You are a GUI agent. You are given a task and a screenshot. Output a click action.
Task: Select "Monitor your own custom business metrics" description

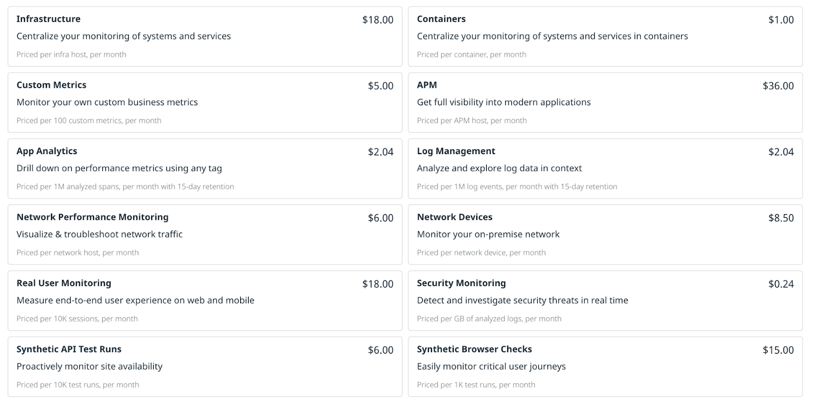point(107,102)
